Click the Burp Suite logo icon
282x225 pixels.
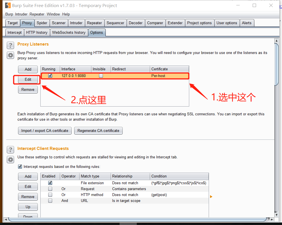[x=8, y=6]
